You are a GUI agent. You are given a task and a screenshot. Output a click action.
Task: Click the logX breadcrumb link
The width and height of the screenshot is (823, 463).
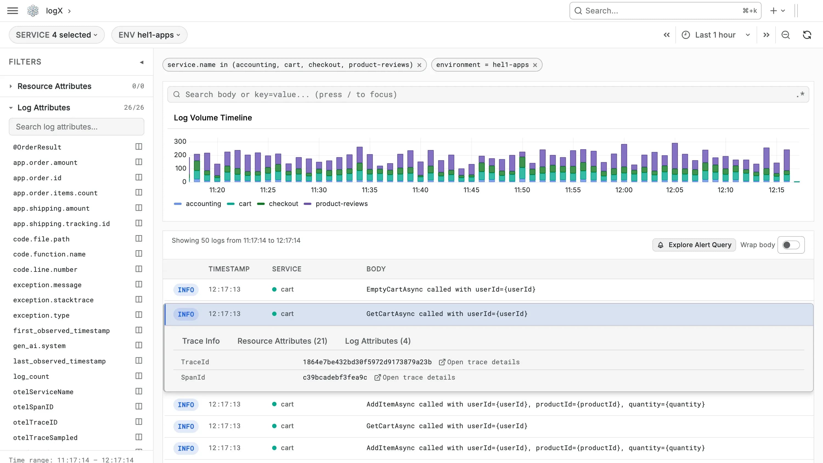54,10
